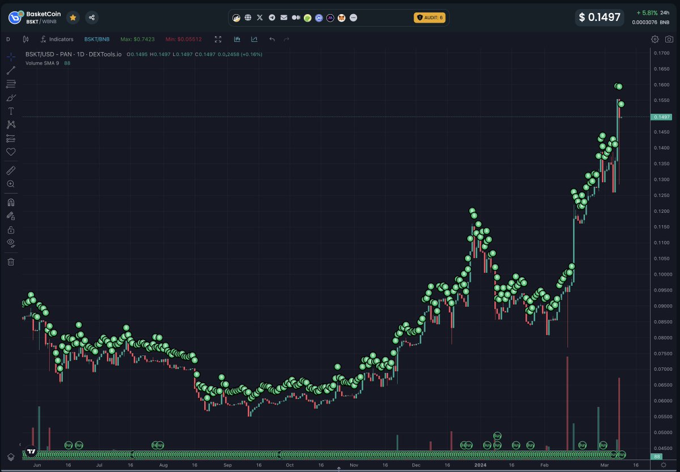Open the X (Twitter) social link
Image resolution: width=680 pixels, height=472 pixels.
coord(260,18)
